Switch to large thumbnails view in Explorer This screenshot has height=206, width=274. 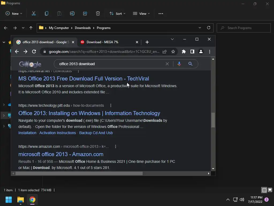point(270,190)
